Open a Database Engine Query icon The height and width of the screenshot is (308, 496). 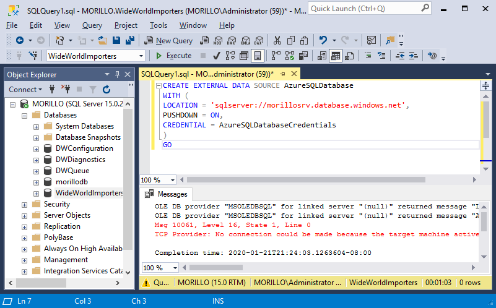(204, 40)
